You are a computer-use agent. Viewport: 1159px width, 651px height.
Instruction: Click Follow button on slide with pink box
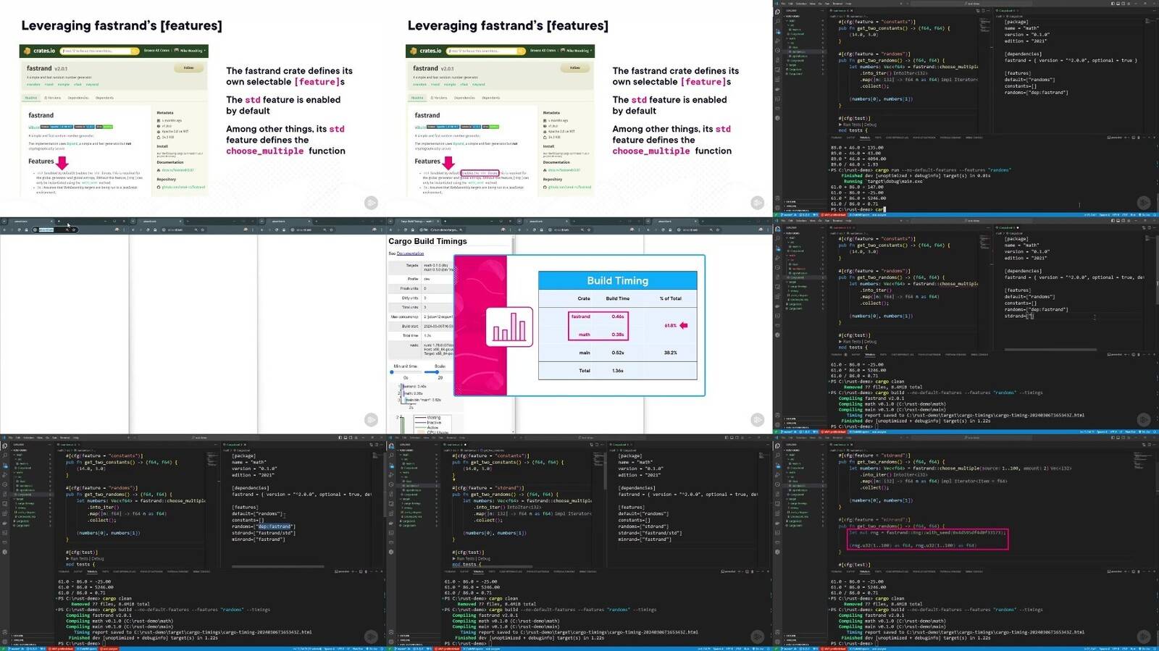(x=574, y=68)
